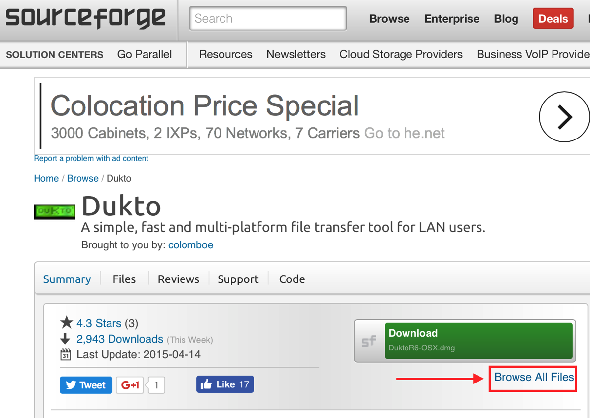Click the SourceForge logo
The height and width of the screenshot is (418, 590).
(x=85, y=18)
